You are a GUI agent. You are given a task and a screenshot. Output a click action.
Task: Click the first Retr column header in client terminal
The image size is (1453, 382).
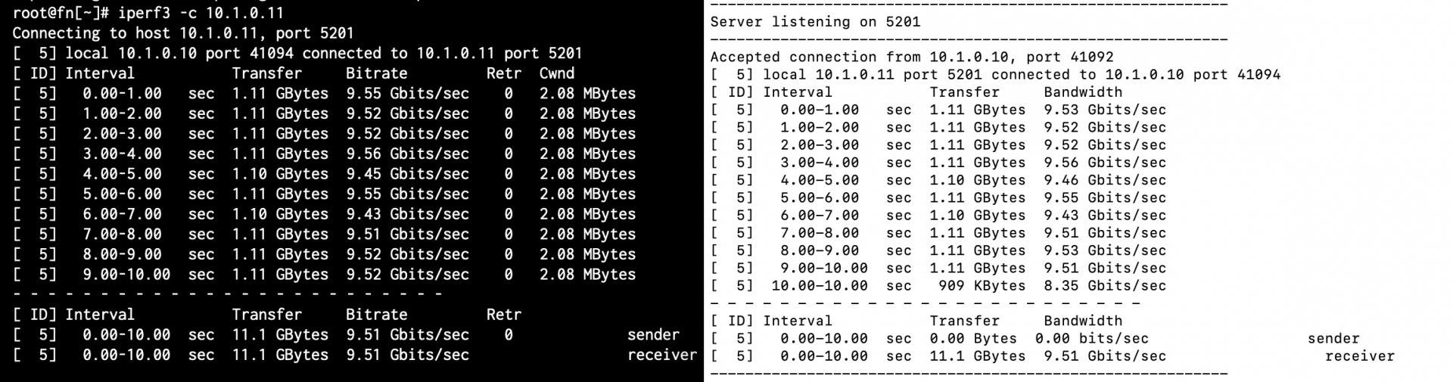pos(504,73)
